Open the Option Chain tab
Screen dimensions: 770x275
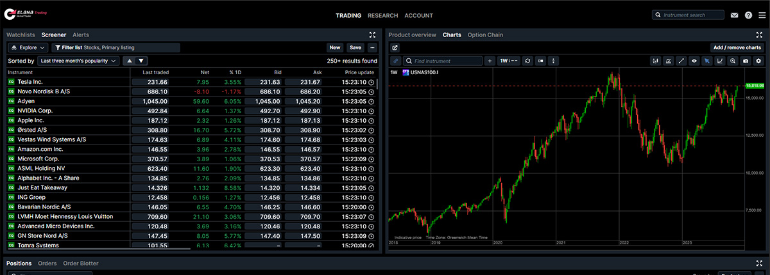[485, 35]
